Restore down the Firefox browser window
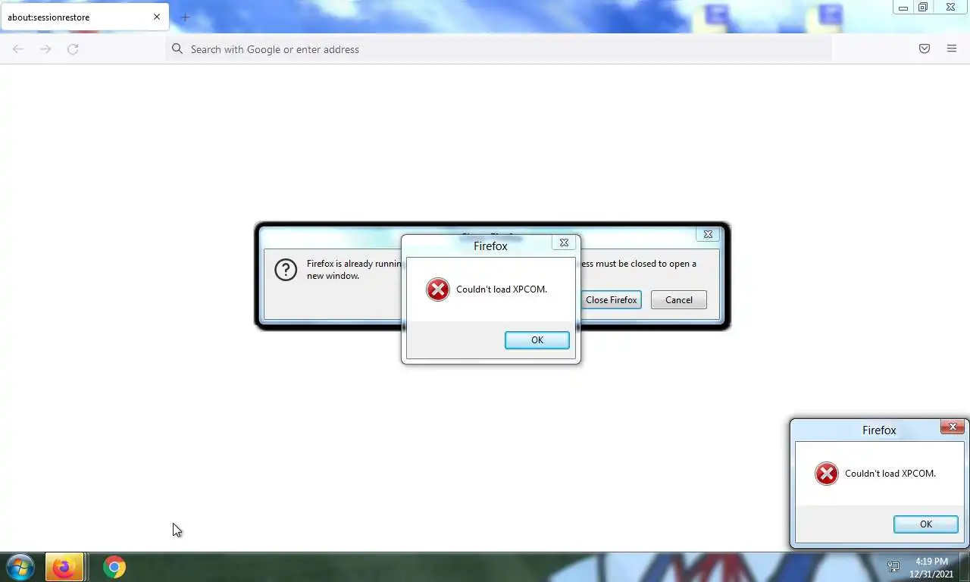 tap(923, 8)
